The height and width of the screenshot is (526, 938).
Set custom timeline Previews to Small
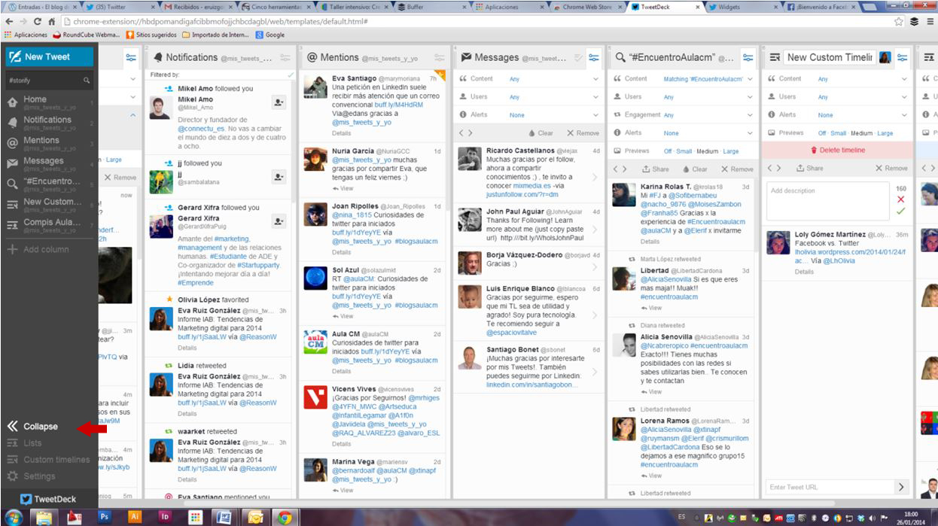839,133
